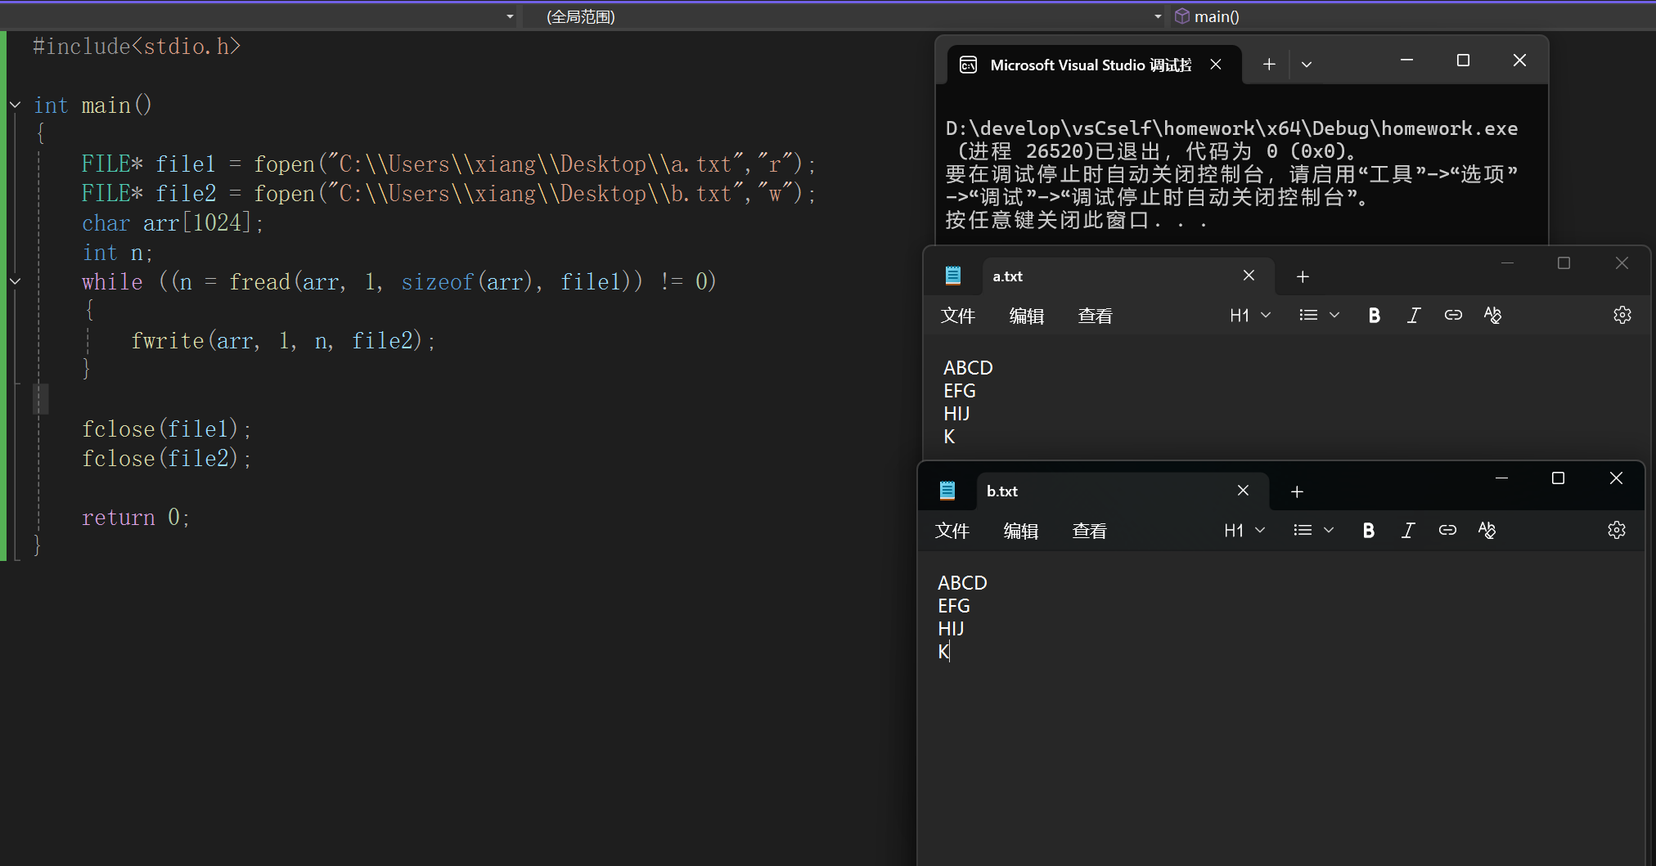Close the a.txt tab
1656x866 pixels.
tap(1249, 276)
